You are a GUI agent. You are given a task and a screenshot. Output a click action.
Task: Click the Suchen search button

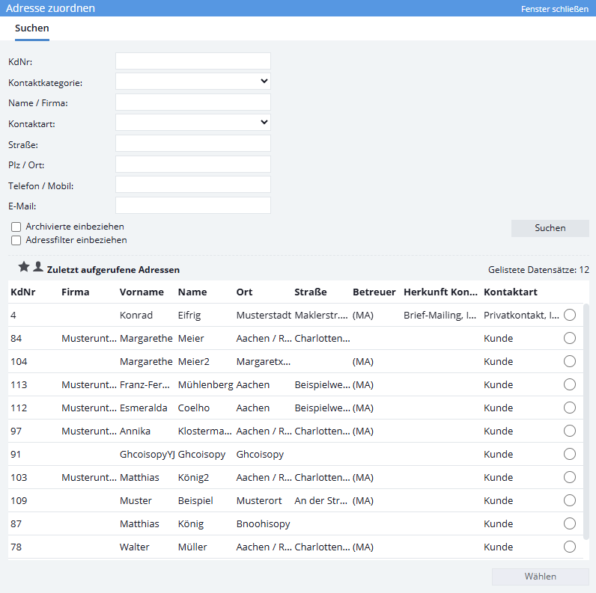coord(550,228)
